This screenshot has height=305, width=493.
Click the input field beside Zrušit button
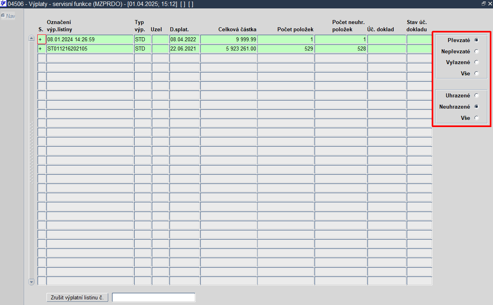click(154, 297)
